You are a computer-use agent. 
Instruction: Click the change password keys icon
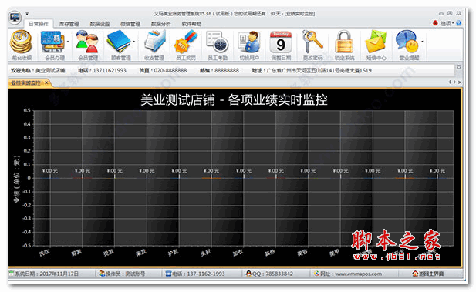pos(312,42)
